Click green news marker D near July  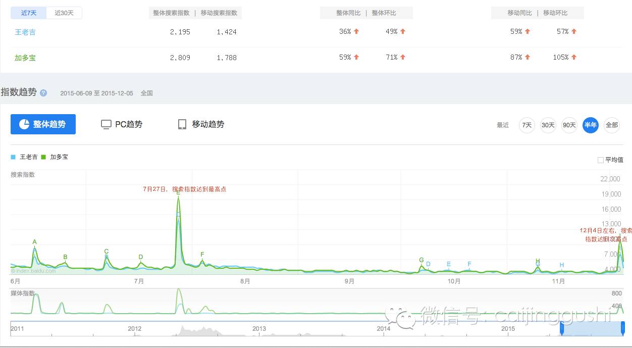(141, 257)
